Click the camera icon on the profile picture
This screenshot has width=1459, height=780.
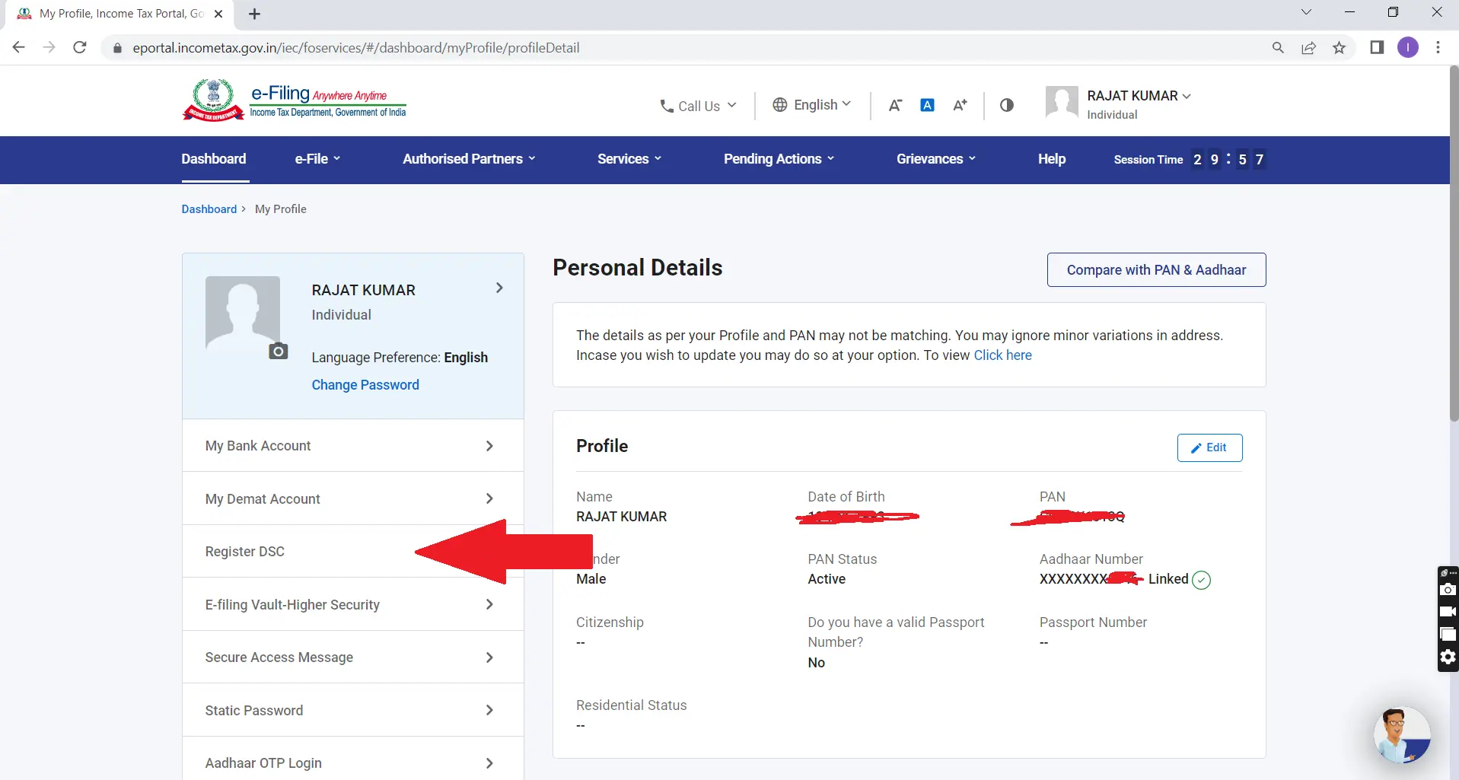coord(277,351)
